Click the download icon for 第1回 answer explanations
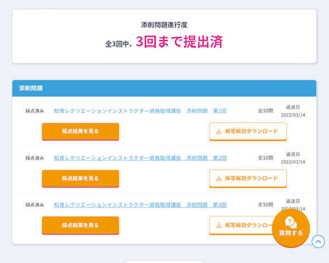The width and height of the screenshot is (329, 263). tap(219, 131)
